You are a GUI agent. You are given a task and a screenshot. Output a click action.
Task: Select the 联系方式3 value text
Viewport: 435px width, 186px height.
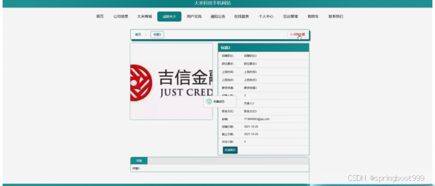[x=250, y=112]
